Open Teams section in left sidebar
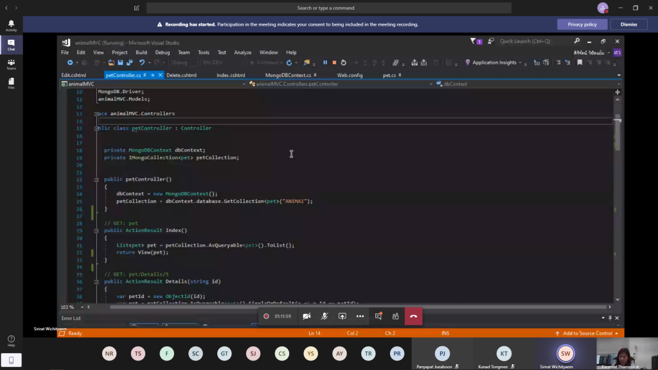Screen dimensions: 658x370 (x=11, y=64)
